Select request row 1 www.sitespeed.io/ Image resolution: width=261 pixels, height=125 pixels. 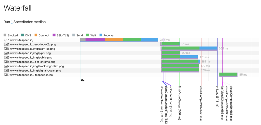pos(131,40)
